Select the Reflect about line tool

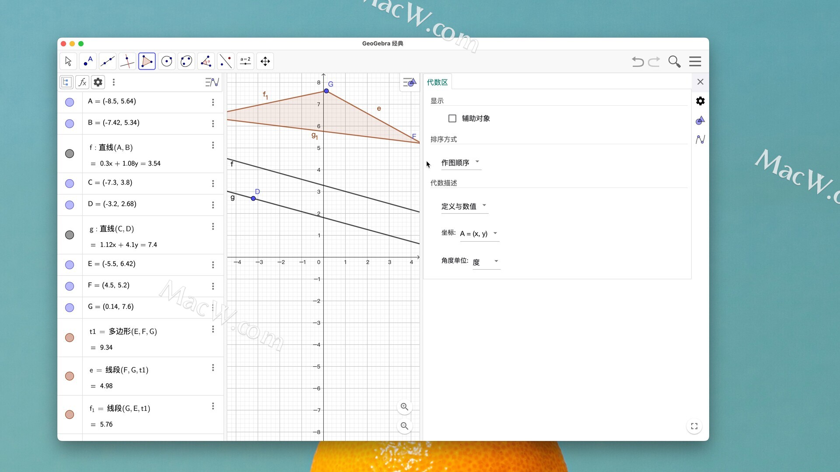point(226,61)
